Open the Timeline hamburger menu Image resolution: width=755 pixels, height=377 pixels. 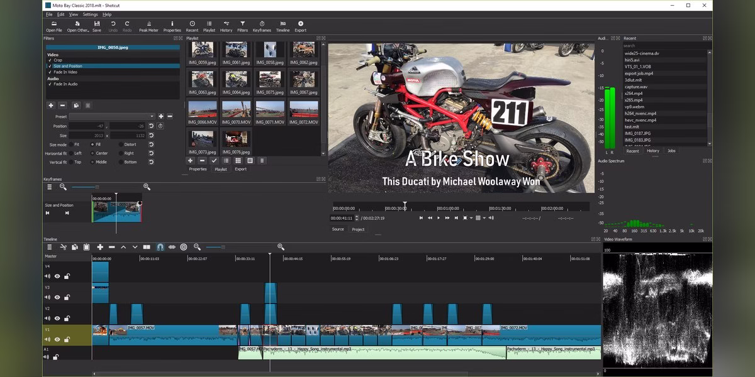[x=49, y=247]
